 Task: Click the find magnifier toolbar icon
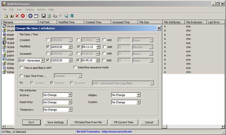coord(66,16)
